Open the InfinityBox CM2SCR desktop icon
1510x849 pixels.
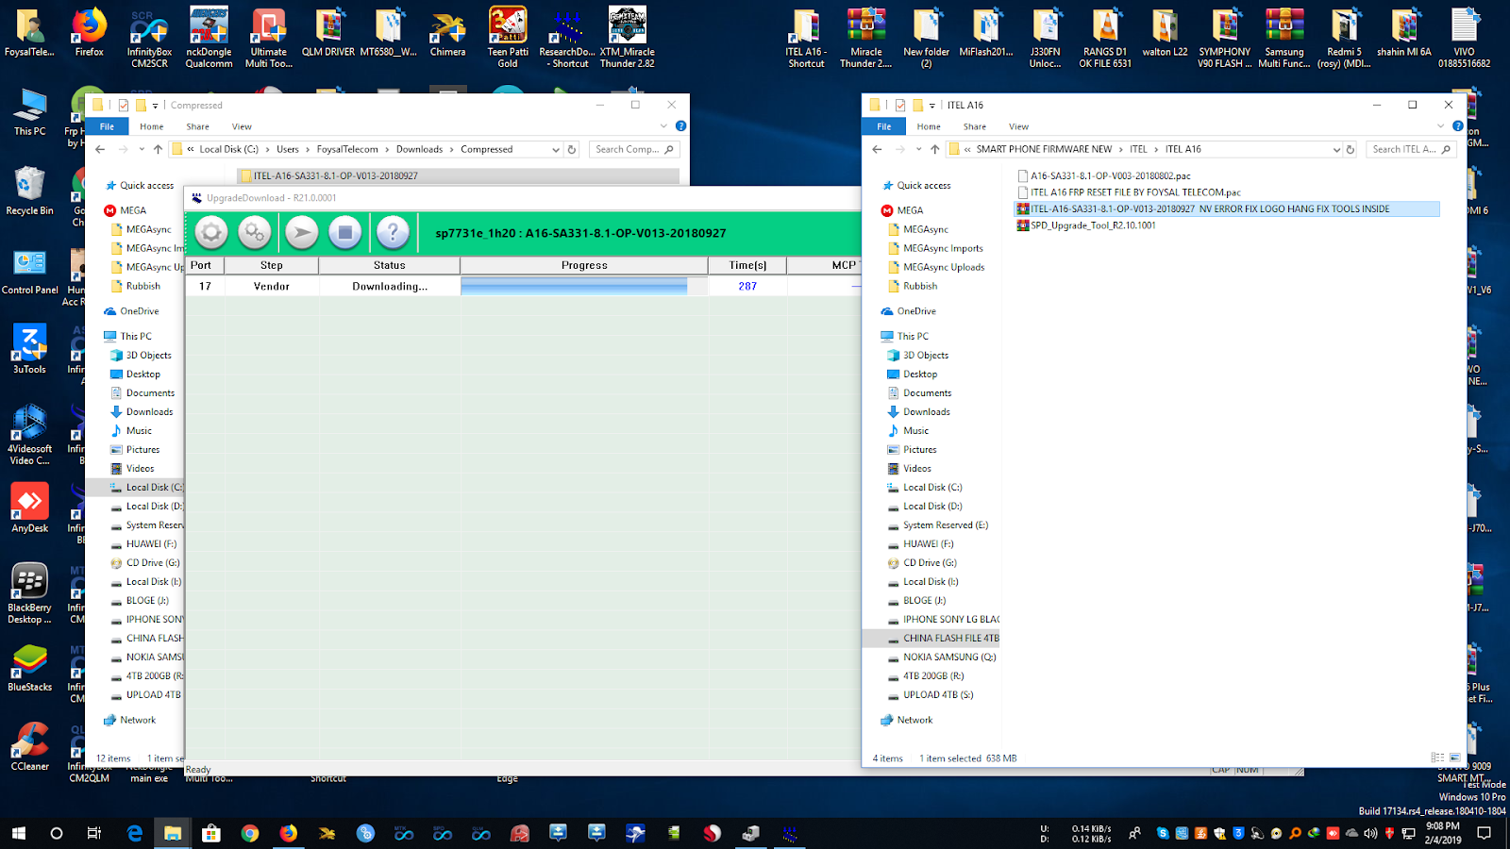pyautogui.click(x=149, y=38)
